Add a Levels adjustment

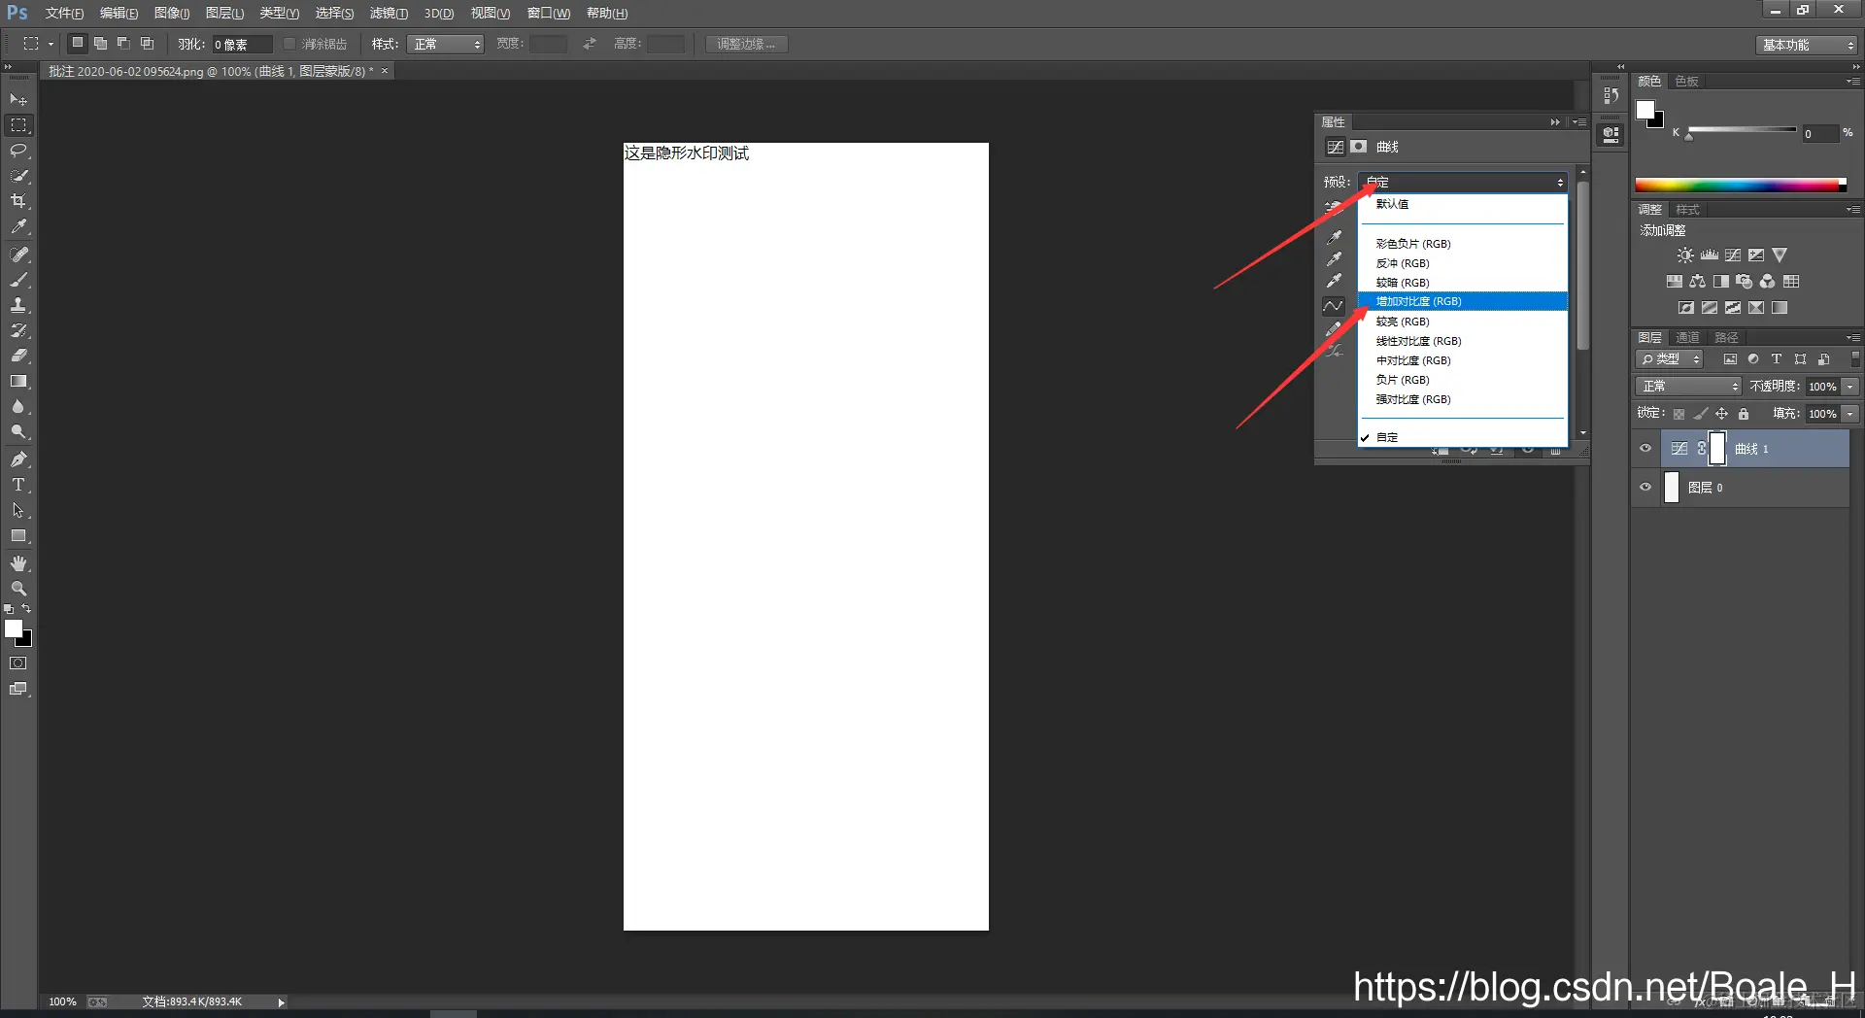tap(1710, 255)
